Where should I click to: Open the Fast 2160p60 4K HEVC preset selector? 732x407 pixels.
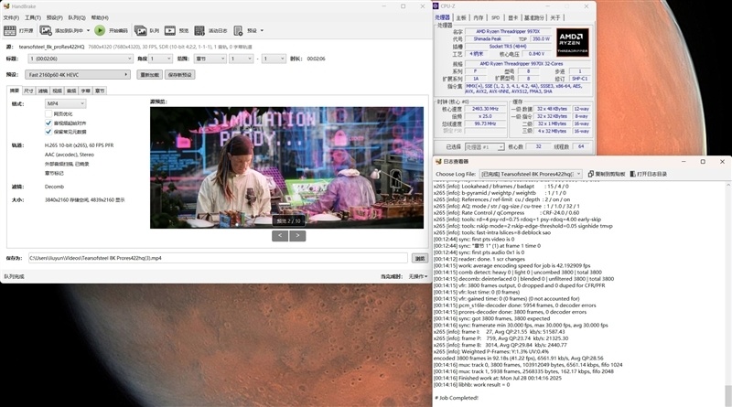(79, 74)
